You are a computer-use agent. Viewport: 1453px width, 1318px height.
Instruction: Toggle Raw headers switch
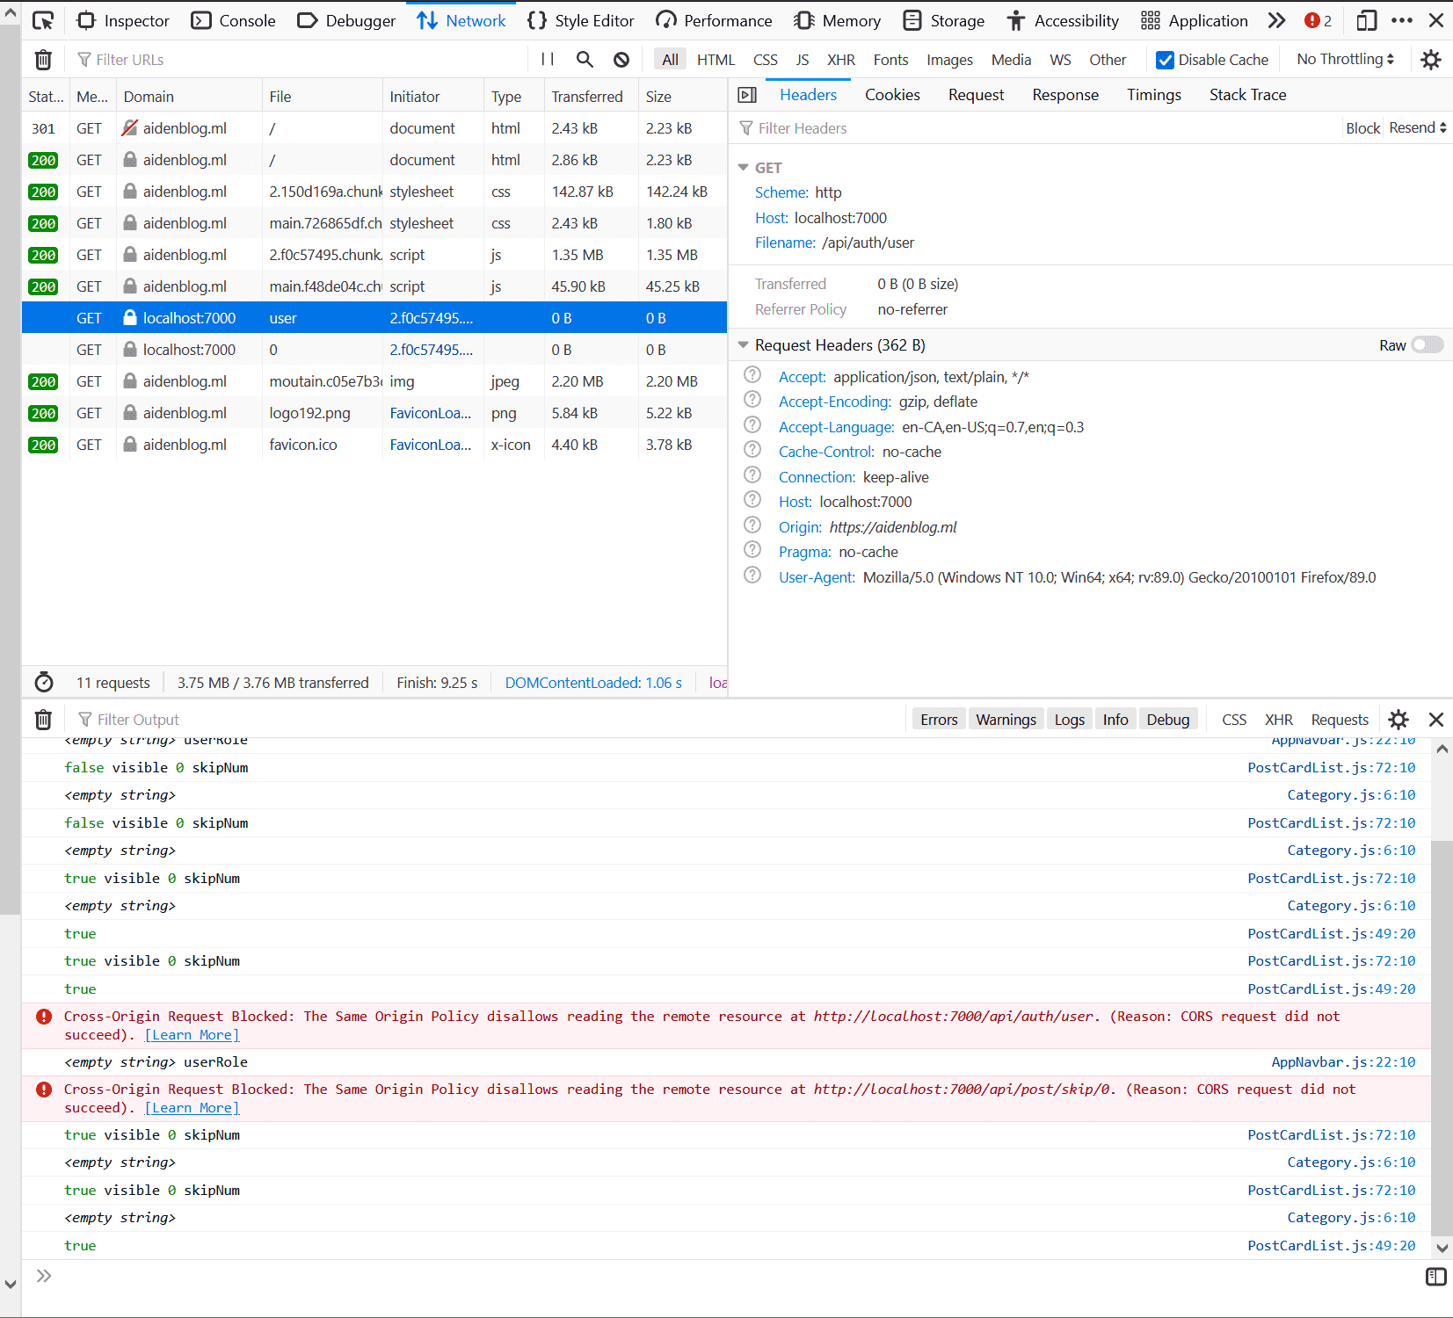1428,345
